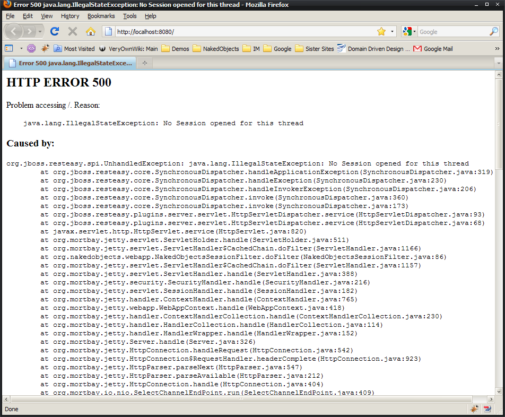Open the Google Mail bookmark
The width and height of the screenshot is (505, 417).
coord(433,48)
